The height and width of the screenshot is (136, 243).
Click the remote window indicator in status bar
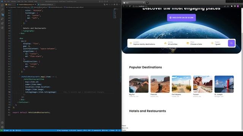(x=2, y=130)
